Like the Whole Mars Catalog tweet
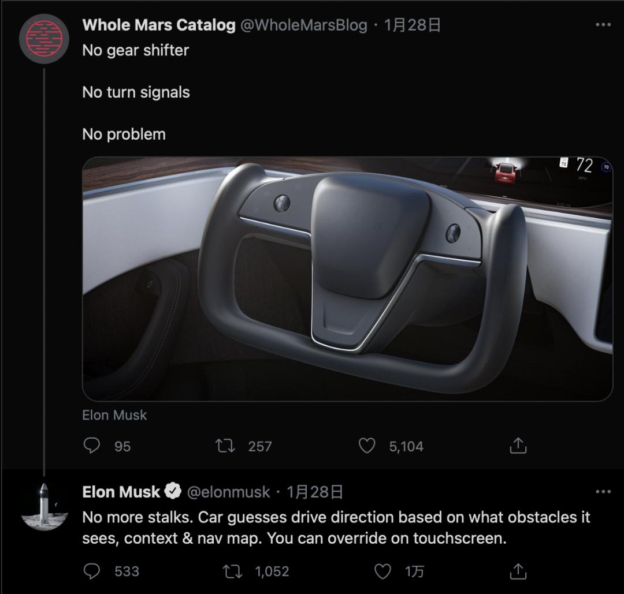Screen dimensions: 624x594 point(367,446)
